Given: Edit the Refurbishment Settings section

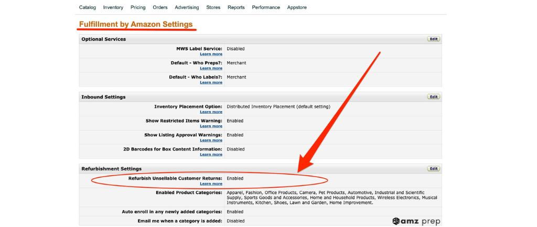Looking at the screenshot, I should (434, 169).
